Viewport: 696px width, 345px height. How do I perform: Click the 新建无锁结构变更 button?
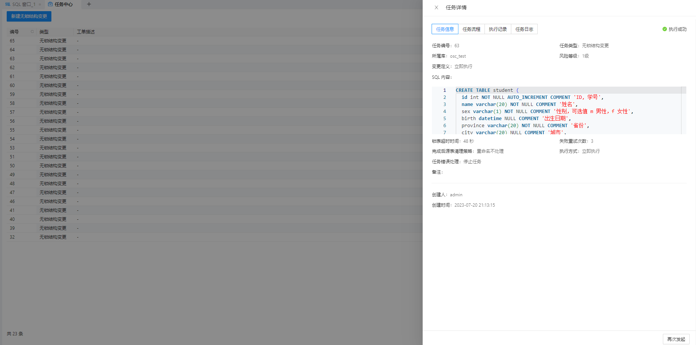point(29,16)
